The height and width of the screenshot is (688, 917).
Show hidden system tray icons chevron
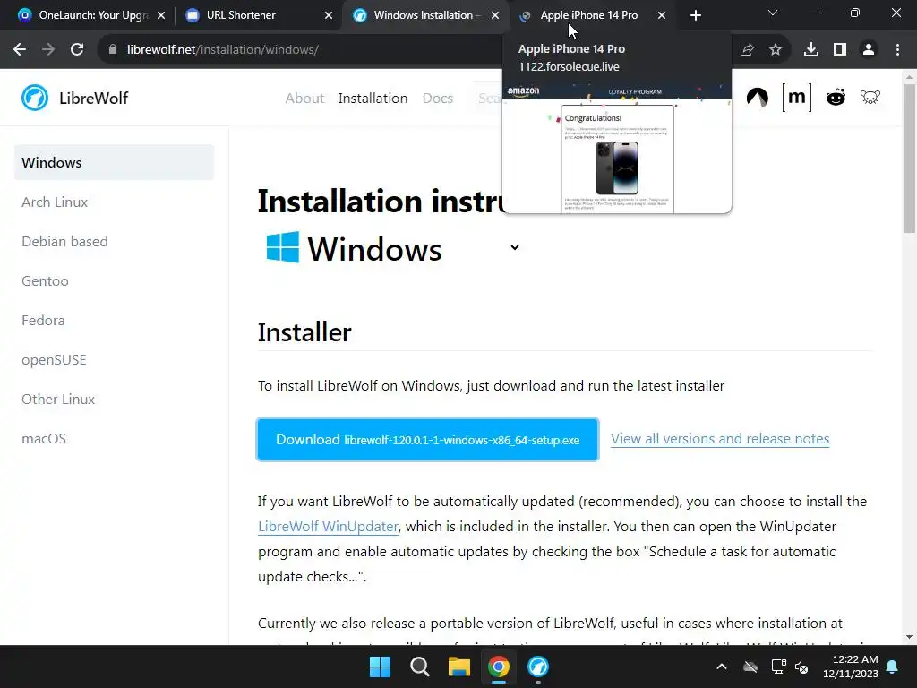click(722, 666)
